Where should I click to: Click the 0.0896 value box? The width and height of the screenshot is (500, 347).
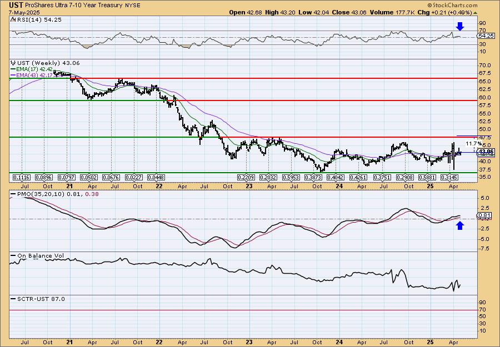click(x=44, y=177)
